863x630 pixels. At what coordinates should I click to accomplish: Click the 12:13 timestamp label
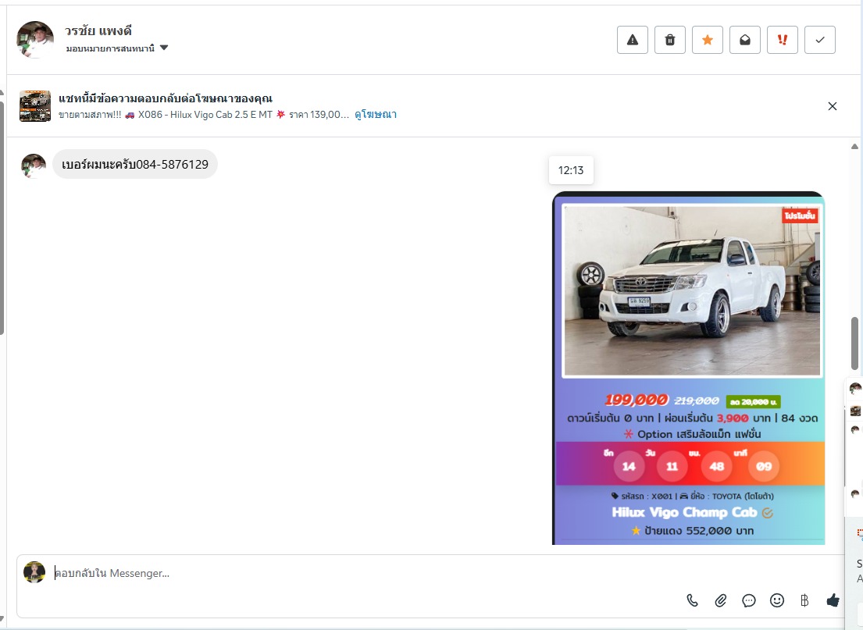coord(571,170)
